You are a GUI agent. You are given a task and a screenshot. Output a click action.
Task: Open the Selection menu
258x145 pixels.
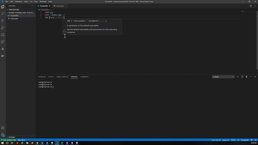point(19,2)
